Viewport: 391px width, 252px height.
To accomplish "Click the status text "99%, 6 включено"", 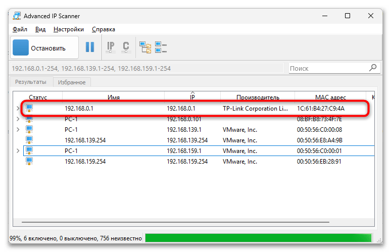I will tap(34, 238).
